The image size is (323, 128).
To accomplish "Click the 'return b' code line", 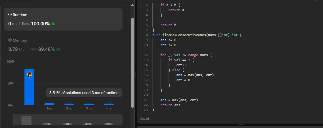I will pos(168,25).
